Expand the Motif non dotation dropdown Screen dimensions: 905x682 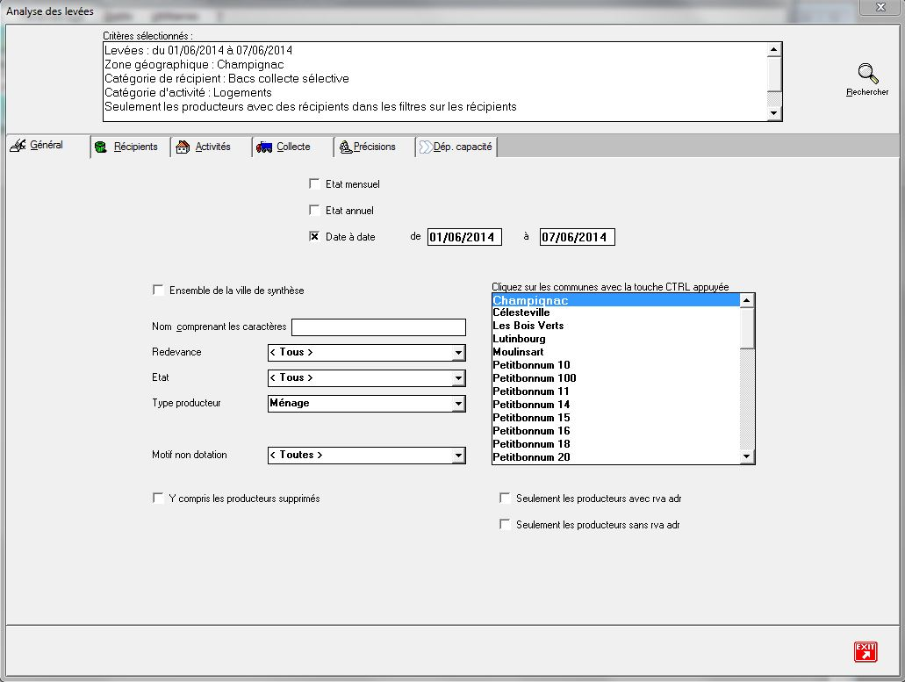(457, 456)
